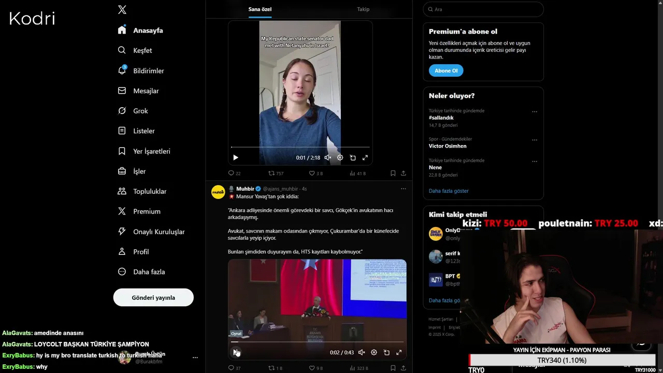Click Gönderi yayınla button
Viewport: 663px width, 373px height.
pyautogui.click(x=153, y=297)
